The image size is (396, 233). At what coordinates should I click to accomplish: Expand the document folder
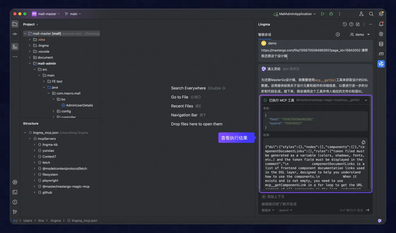coord(30,57)
